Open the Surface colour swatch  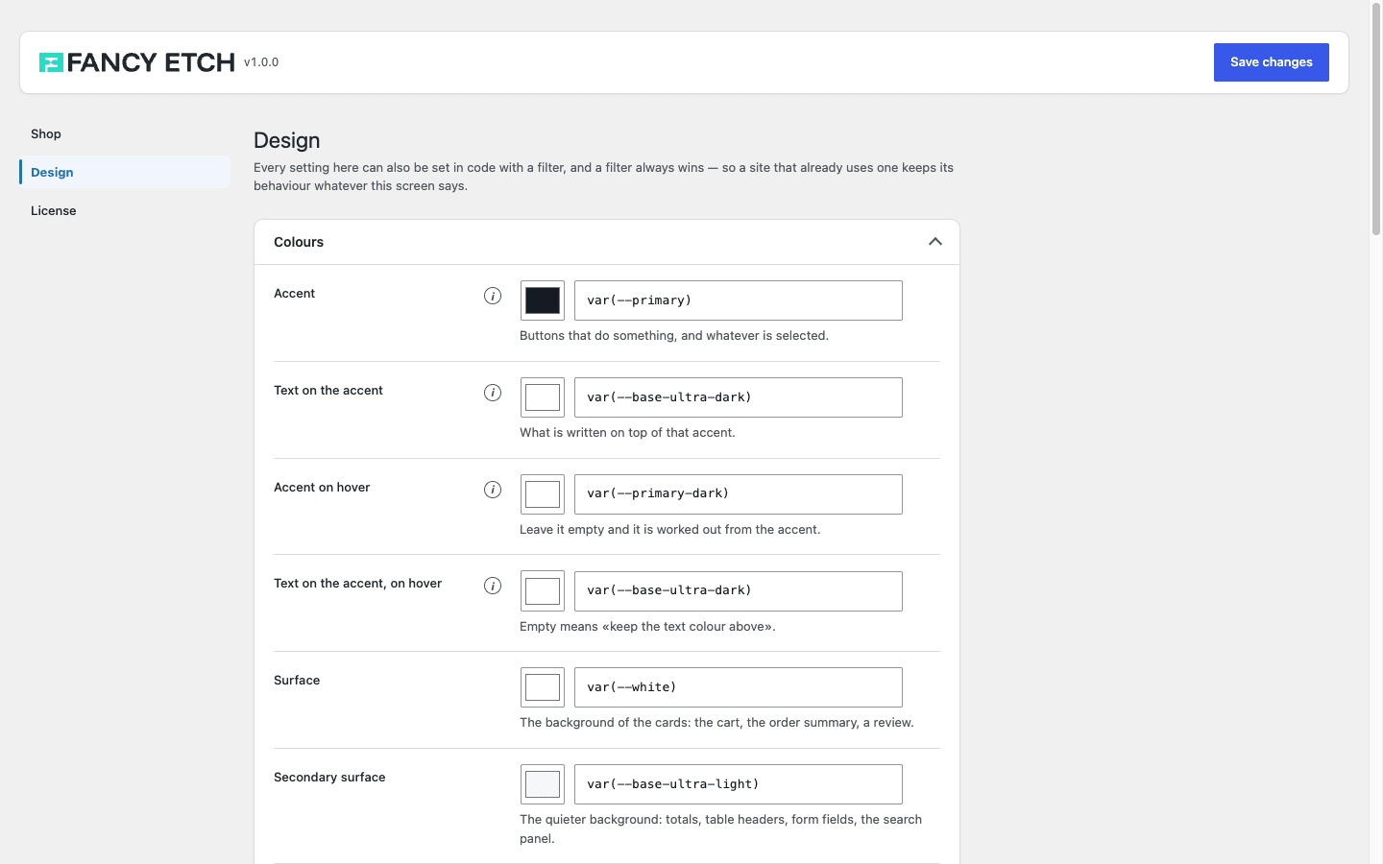(543, 687)
